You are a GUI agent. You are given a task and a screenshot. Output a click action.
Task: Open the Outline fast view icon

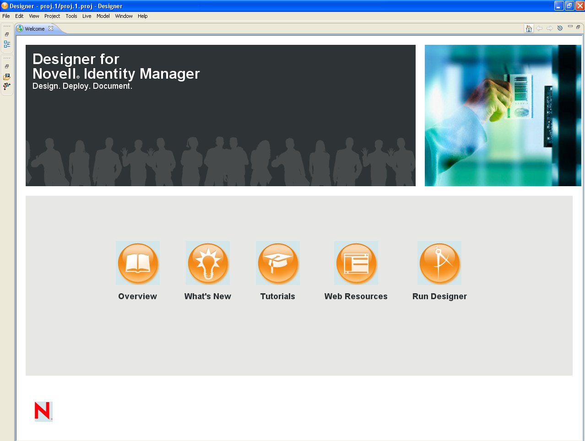pyautogui.click(x=7, y=44)
